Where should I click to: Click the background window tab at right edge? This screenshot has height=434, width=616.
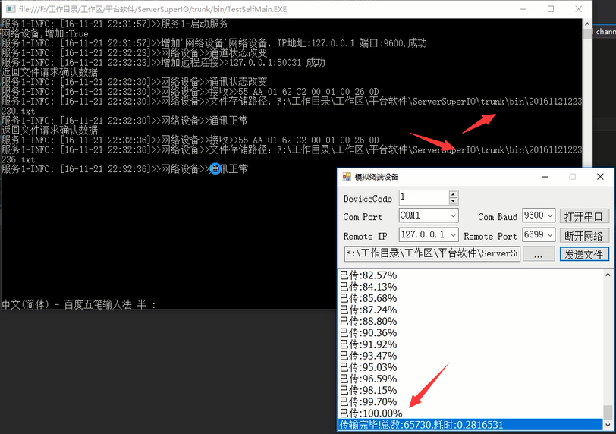click(605, 31)
